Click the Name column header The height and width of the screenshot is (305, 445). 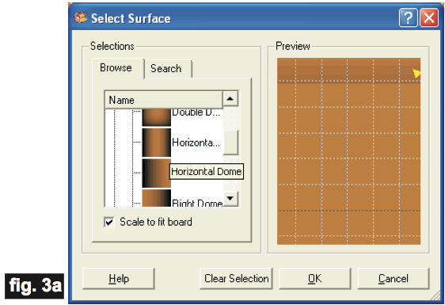tap(164, 100)
